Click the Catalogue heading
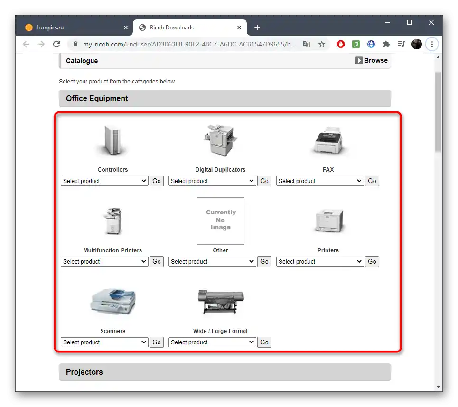 coord(82,61)
